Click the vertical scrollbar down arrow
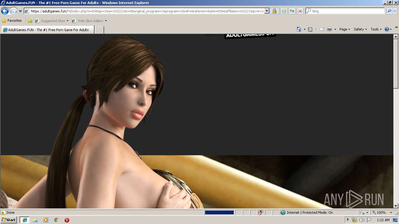Image resolution: width=399 pixels, height=224 pixels. 396,206
